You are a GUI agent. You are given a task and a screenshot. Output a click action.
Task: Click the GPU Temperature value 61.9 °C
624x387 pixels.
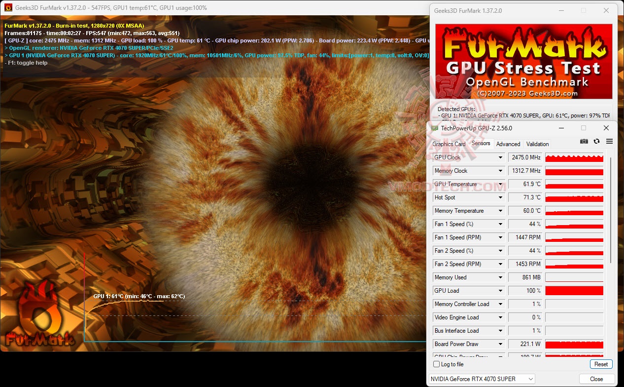tap(525, 184)
